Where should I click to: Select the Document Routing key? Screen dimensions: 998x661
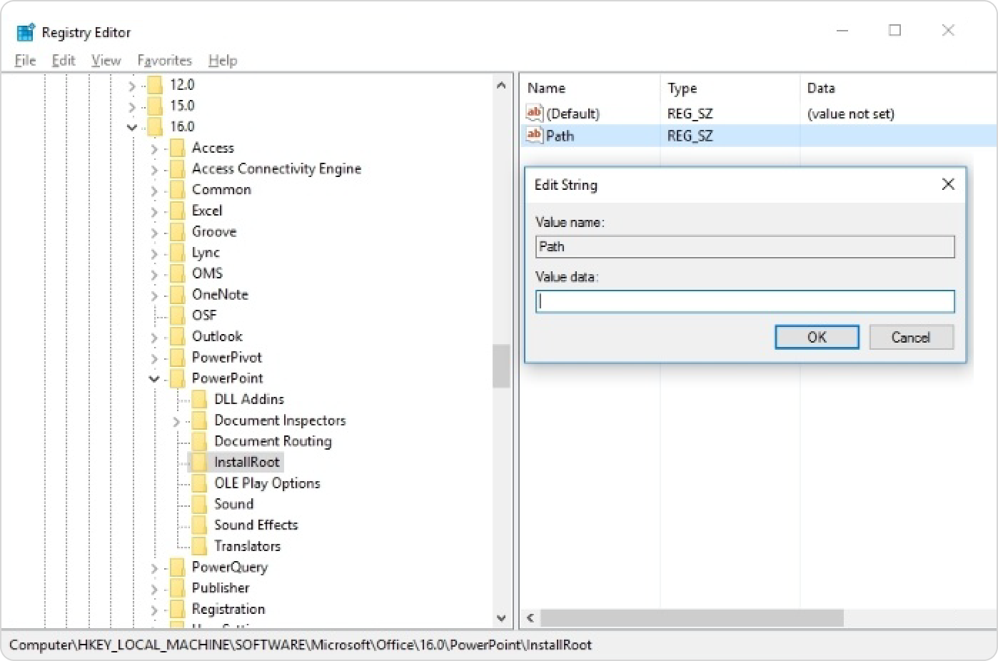coord(273,441)
